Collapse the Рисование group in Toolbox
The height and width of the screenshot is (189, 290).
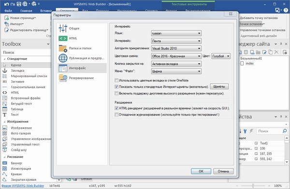pyautogui.click(x=4, y=157)
